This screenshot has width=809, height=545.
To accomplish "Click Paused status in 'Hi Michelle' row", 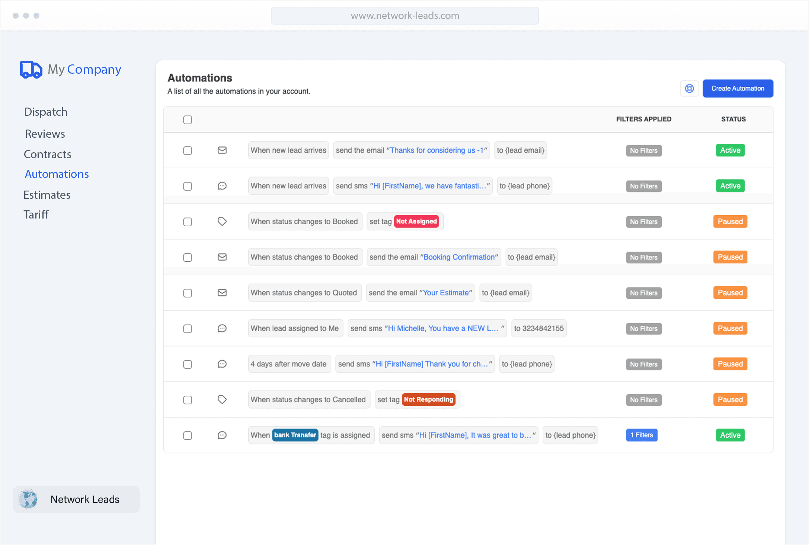I will (x=730, y=328).
